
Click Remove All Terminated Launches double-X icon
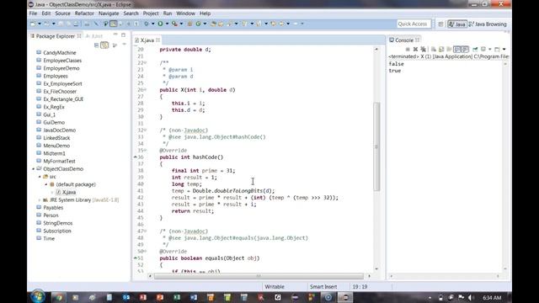click(423, 49)
